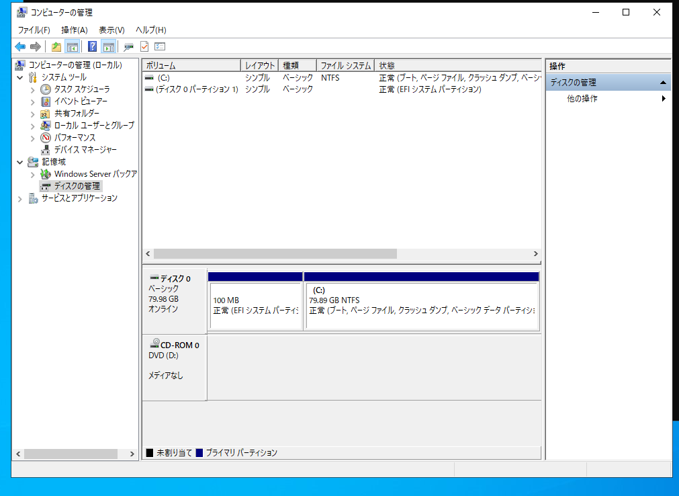Collapse the System Tools (システム ツール) node

[x=20, y=77]
